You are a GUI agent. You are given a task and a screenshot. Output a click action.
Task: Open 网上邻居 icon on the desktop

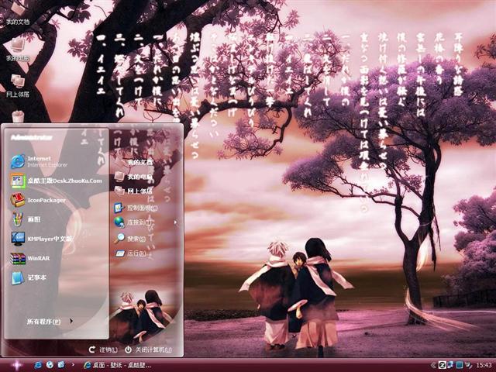click(x=18, y=85)
